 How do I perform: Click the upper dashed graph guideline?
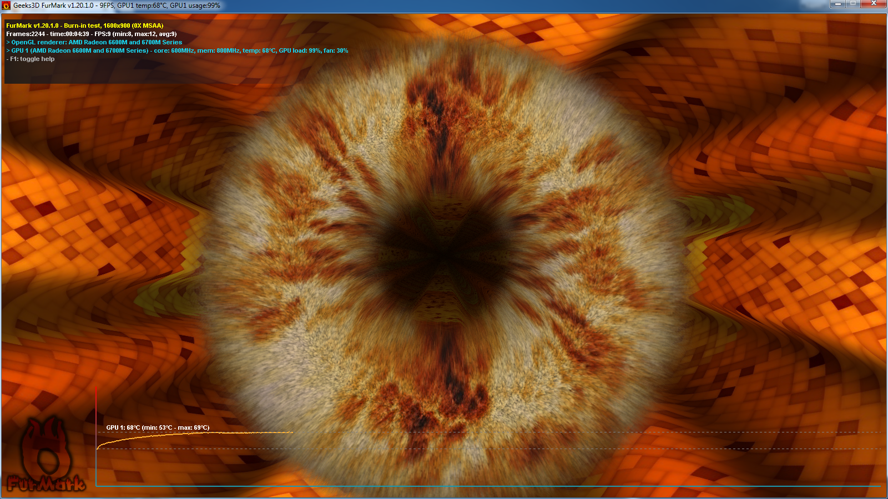coord(555,432)
